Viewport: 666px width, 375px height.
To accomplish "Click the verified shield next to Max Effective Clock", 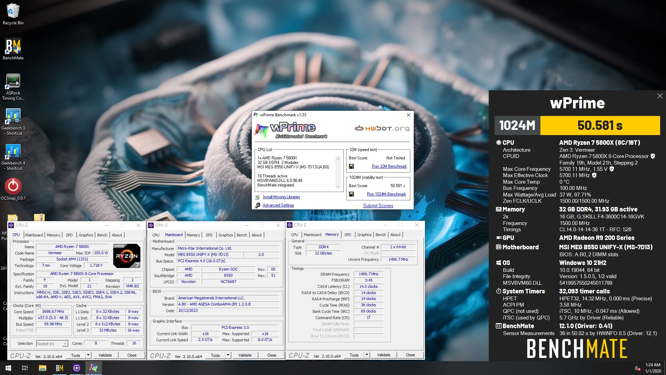I will tap(594, 175).
